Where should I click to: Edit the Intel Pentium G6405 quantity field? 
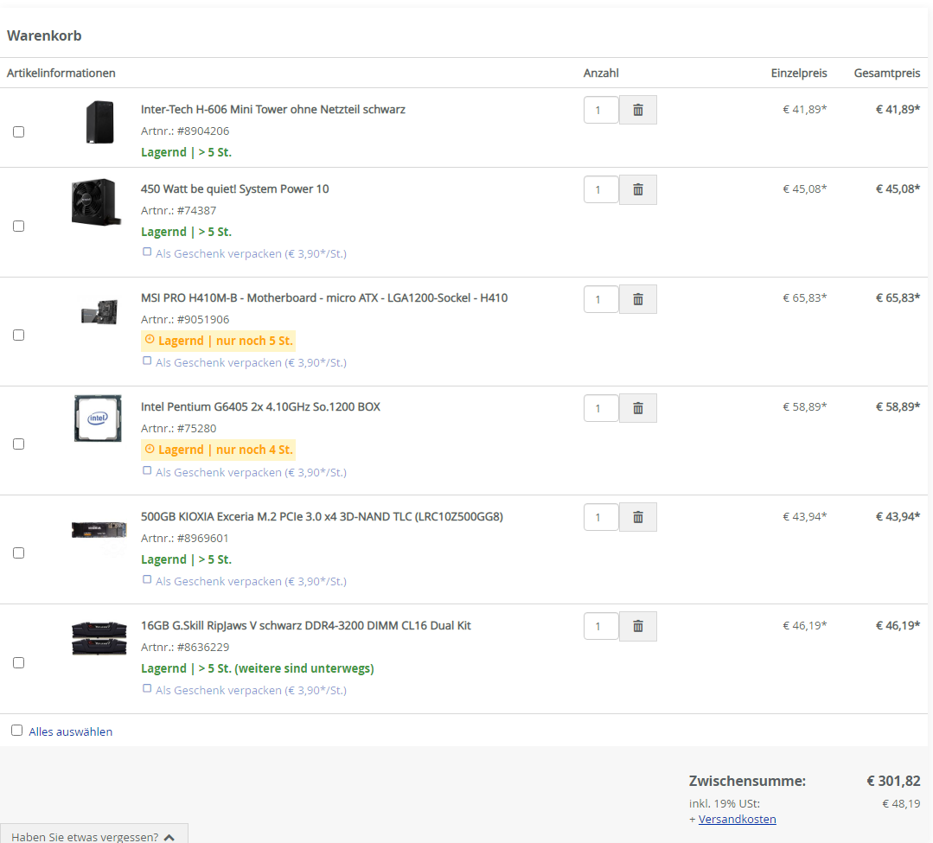coord(601,408)
